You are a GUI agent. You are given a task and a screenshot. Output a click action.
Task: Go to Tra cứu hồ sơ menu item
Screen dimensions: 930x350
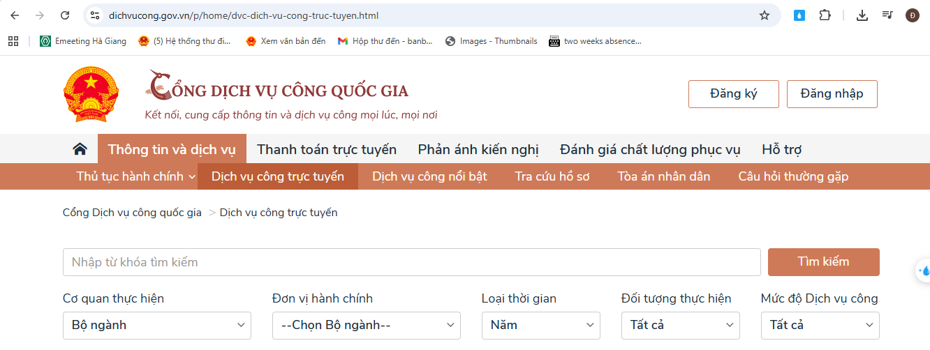[552, 176]
